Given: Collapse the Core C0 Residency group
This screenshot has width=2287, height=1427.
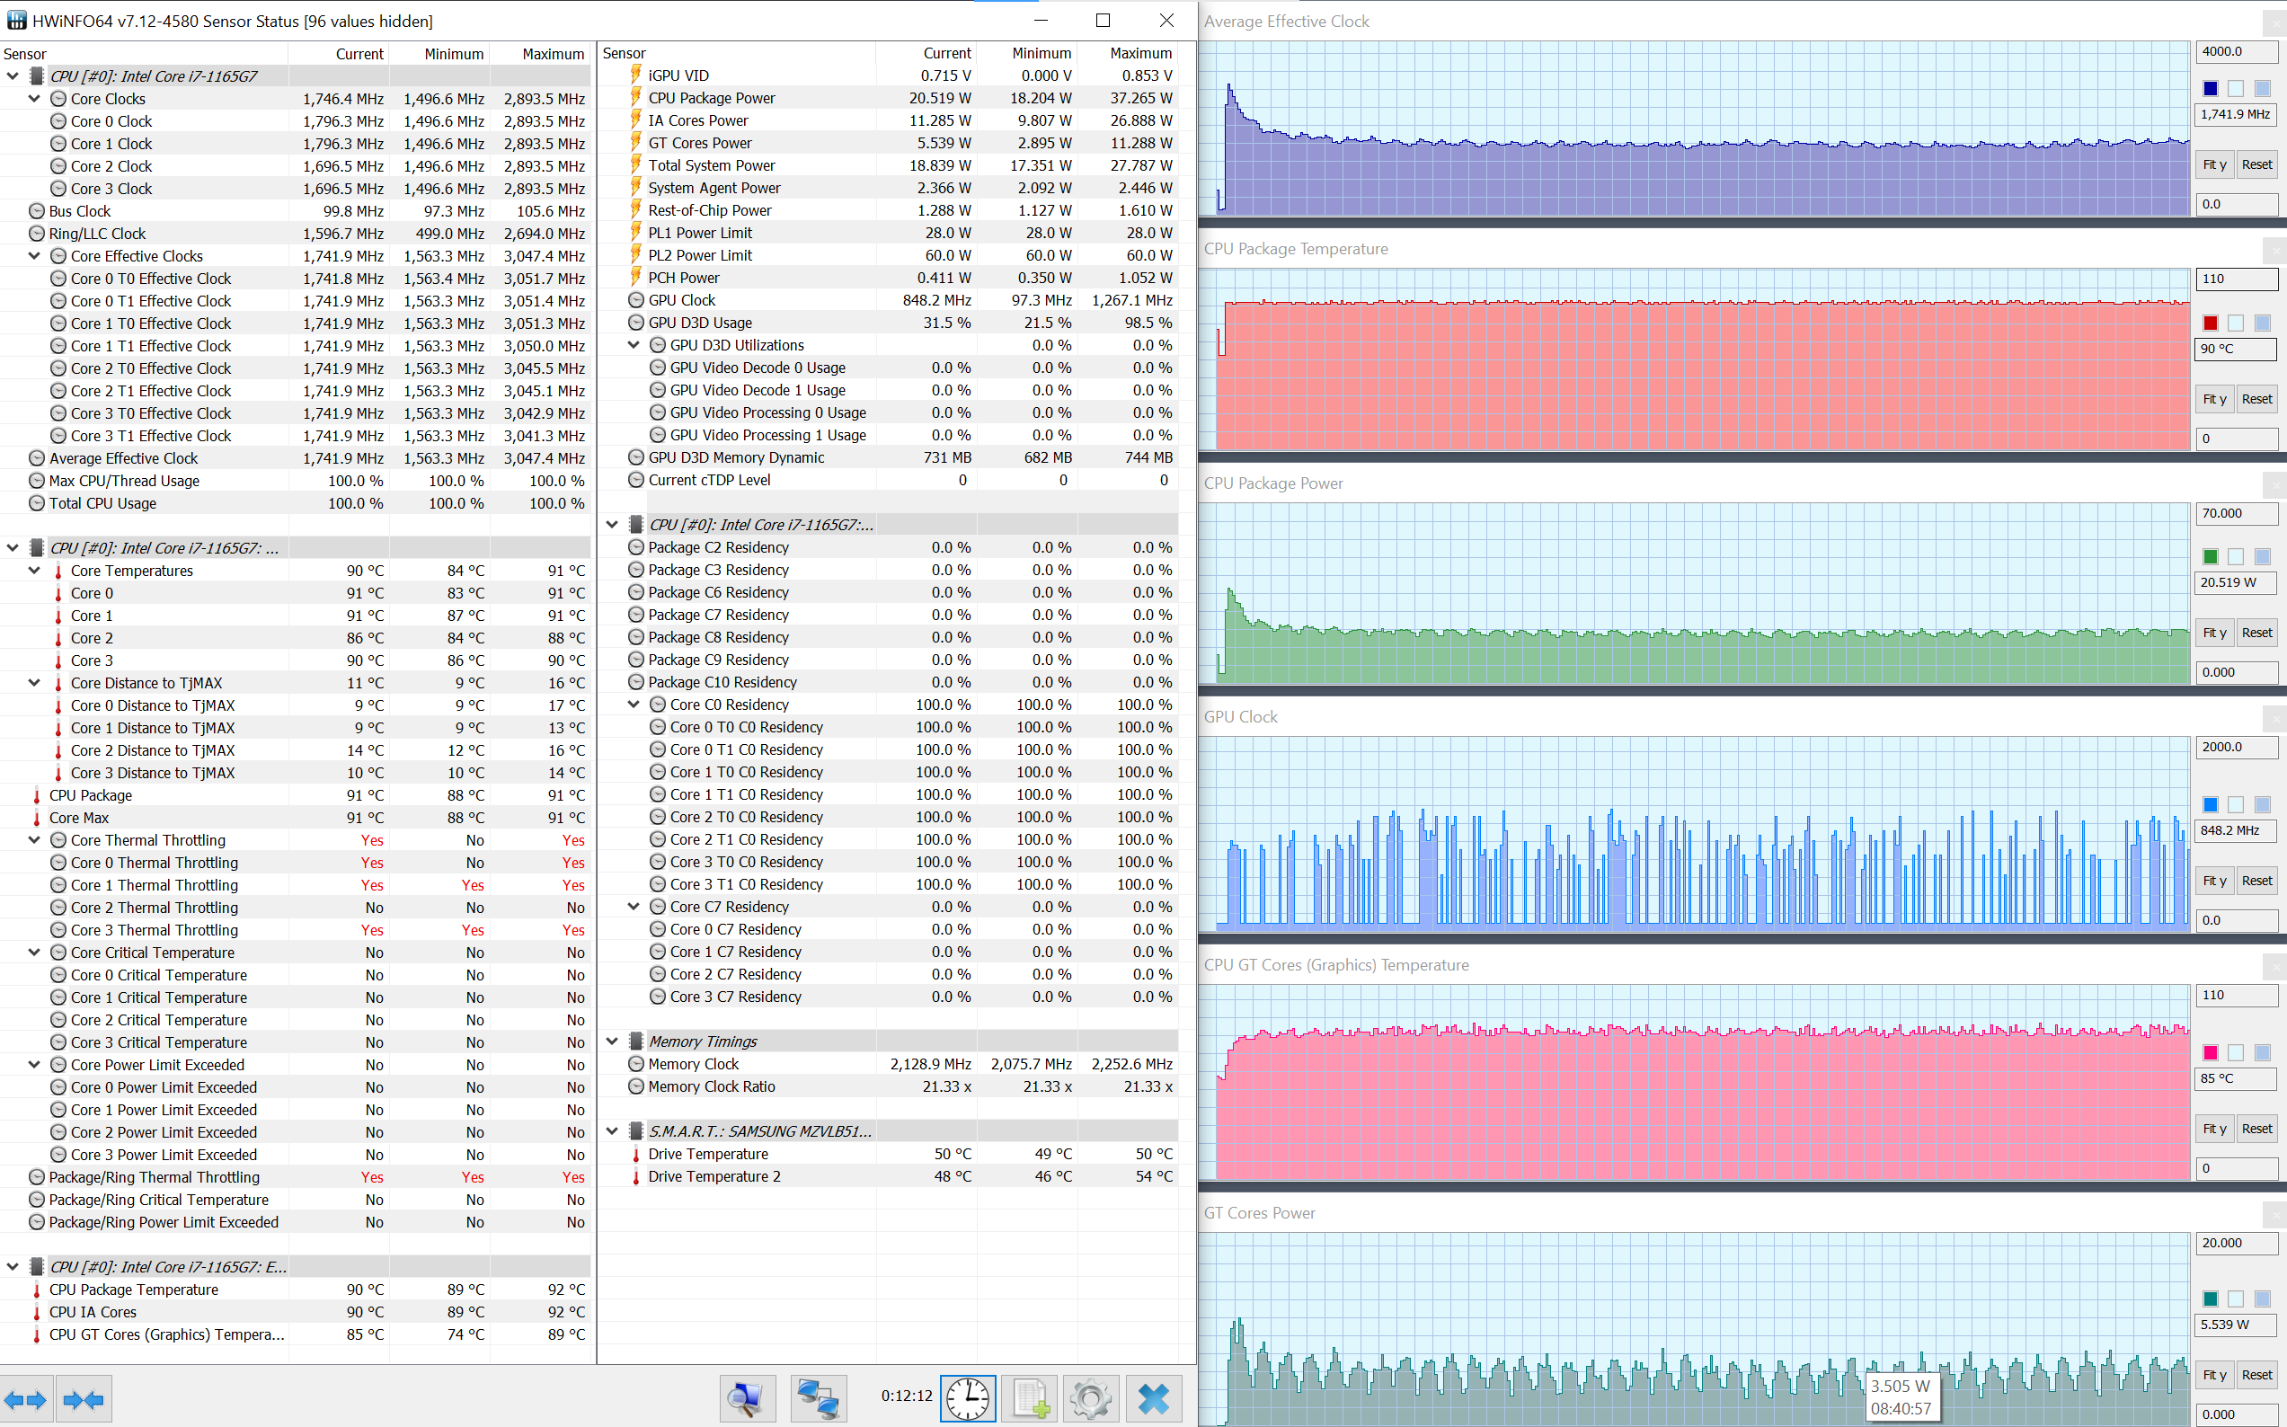Looking at the screenshot, I should tap(634, 705).
